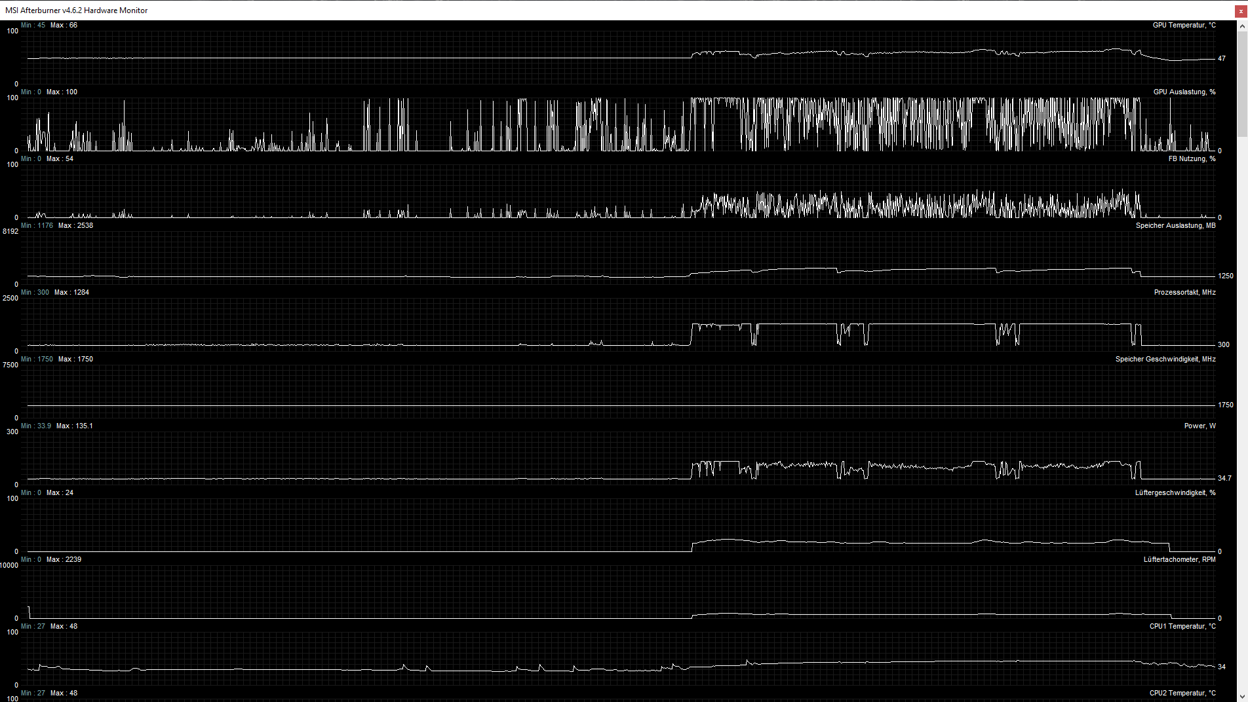Click the GPU Auslastung, % graph label
Image resolution: width=1248 pixels, height=702 pixels.
tap(1184, 92)
